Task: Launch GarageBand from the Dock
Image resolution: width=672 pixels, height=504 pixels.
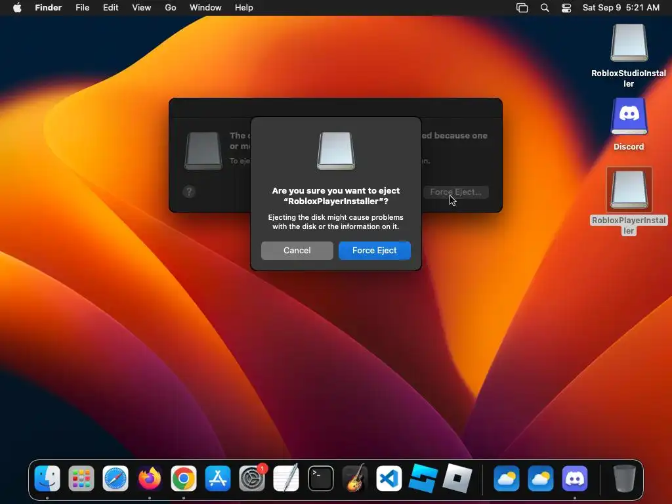Action: [x=355, y=478]
